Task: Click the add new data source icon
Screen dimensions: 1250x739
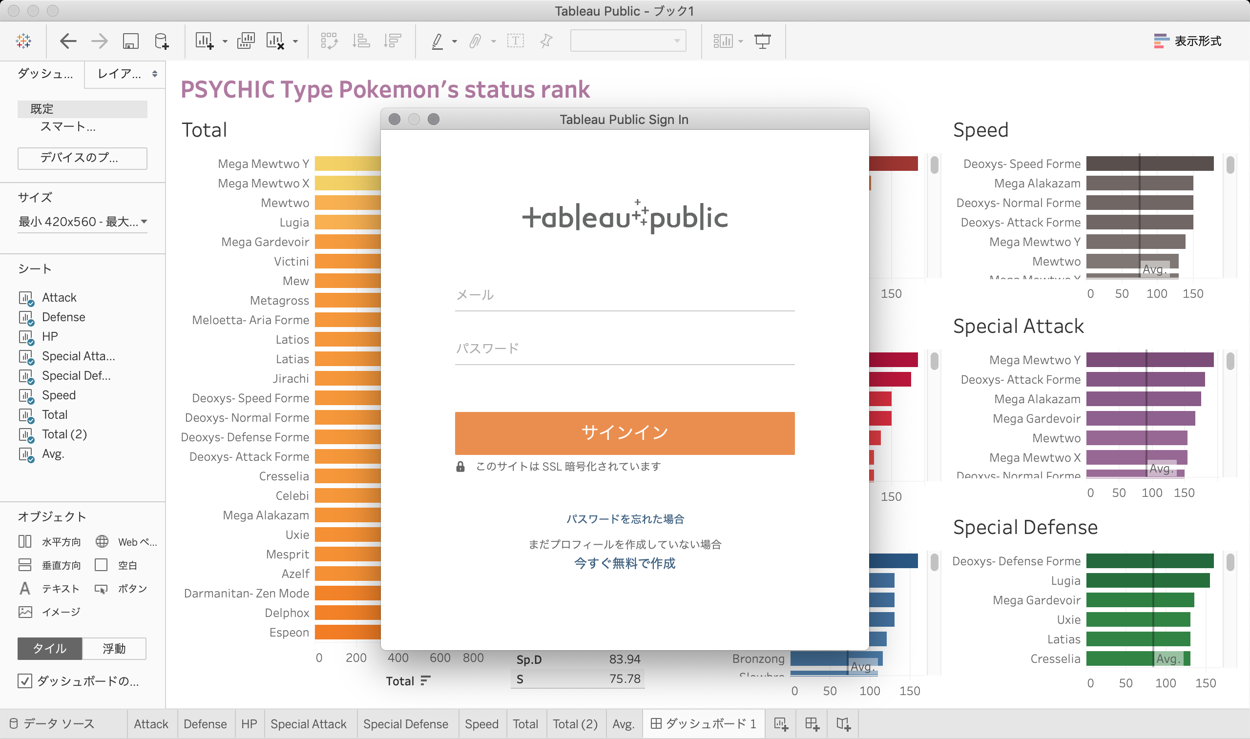Action: click(161, 41)
